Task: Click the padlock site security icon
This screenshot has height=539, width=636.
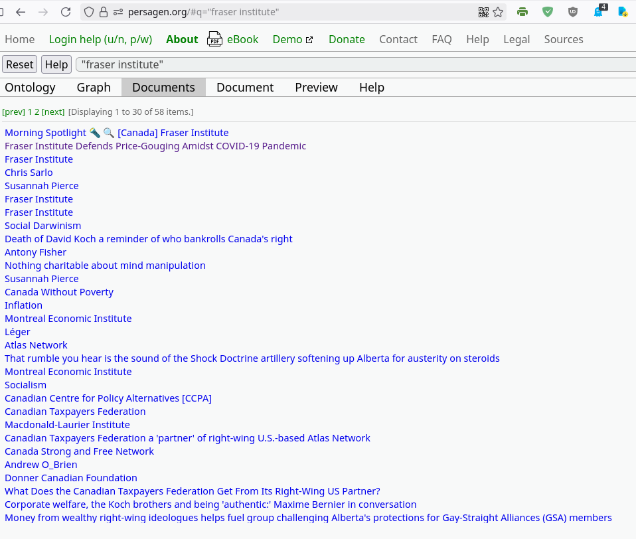Action: click(x=104, y=12)
